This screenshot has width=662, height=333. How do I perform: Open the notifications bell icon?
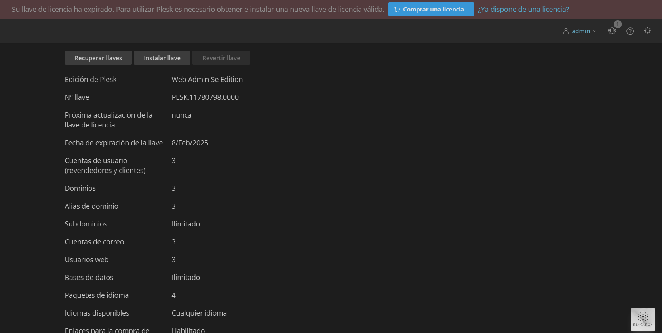tap(612, 31)
